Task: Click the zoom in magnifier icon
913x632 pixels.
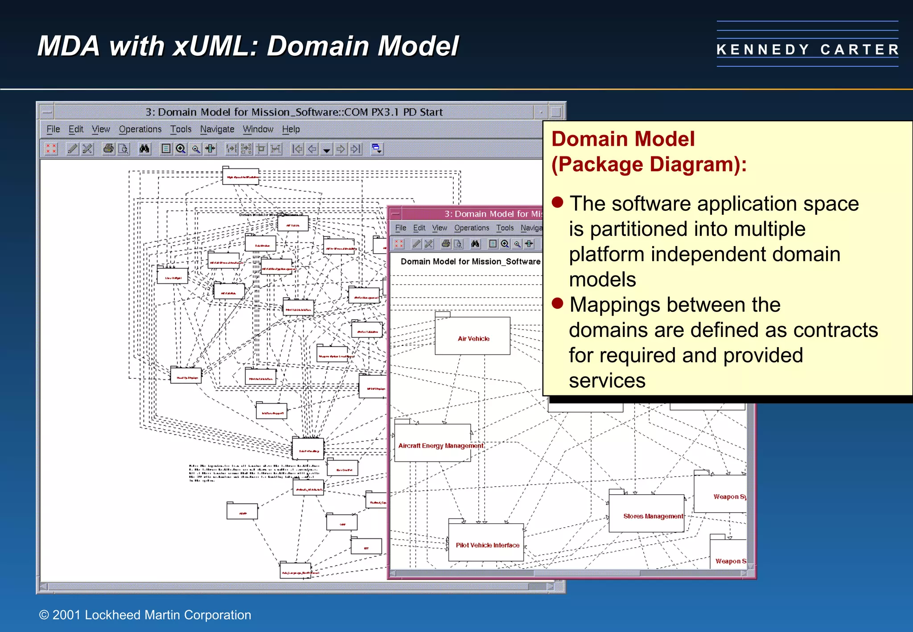Action: [181, 149]
